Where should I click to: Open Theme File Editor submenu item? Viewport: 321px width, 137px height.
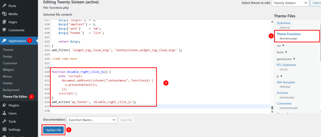15,96
